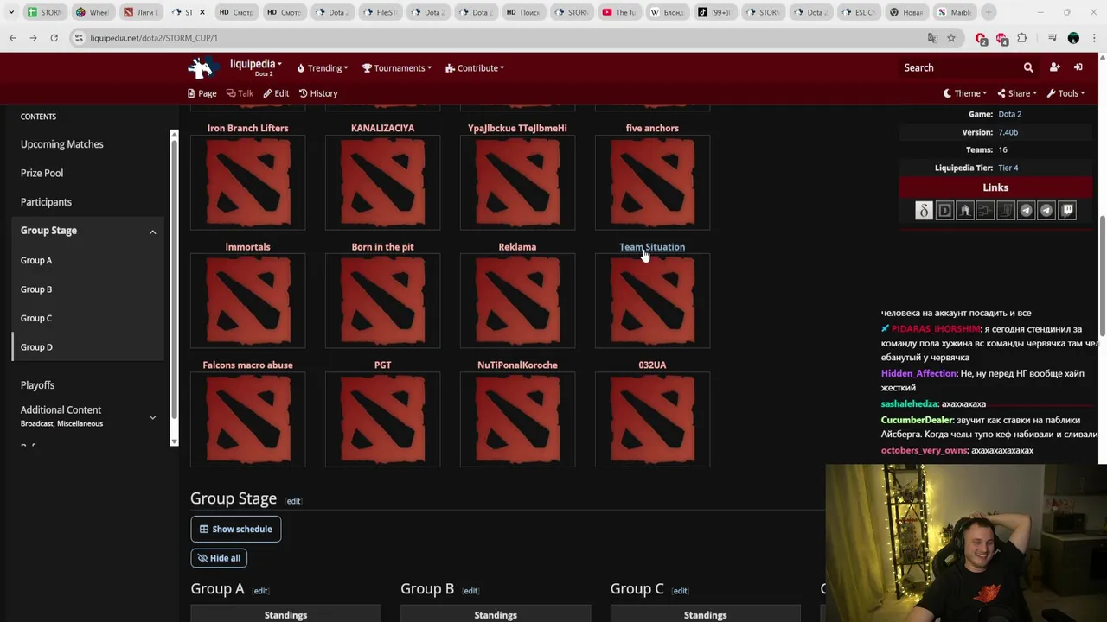Open the Dotabuff D link icon
1107x622 pixels.
944,210
